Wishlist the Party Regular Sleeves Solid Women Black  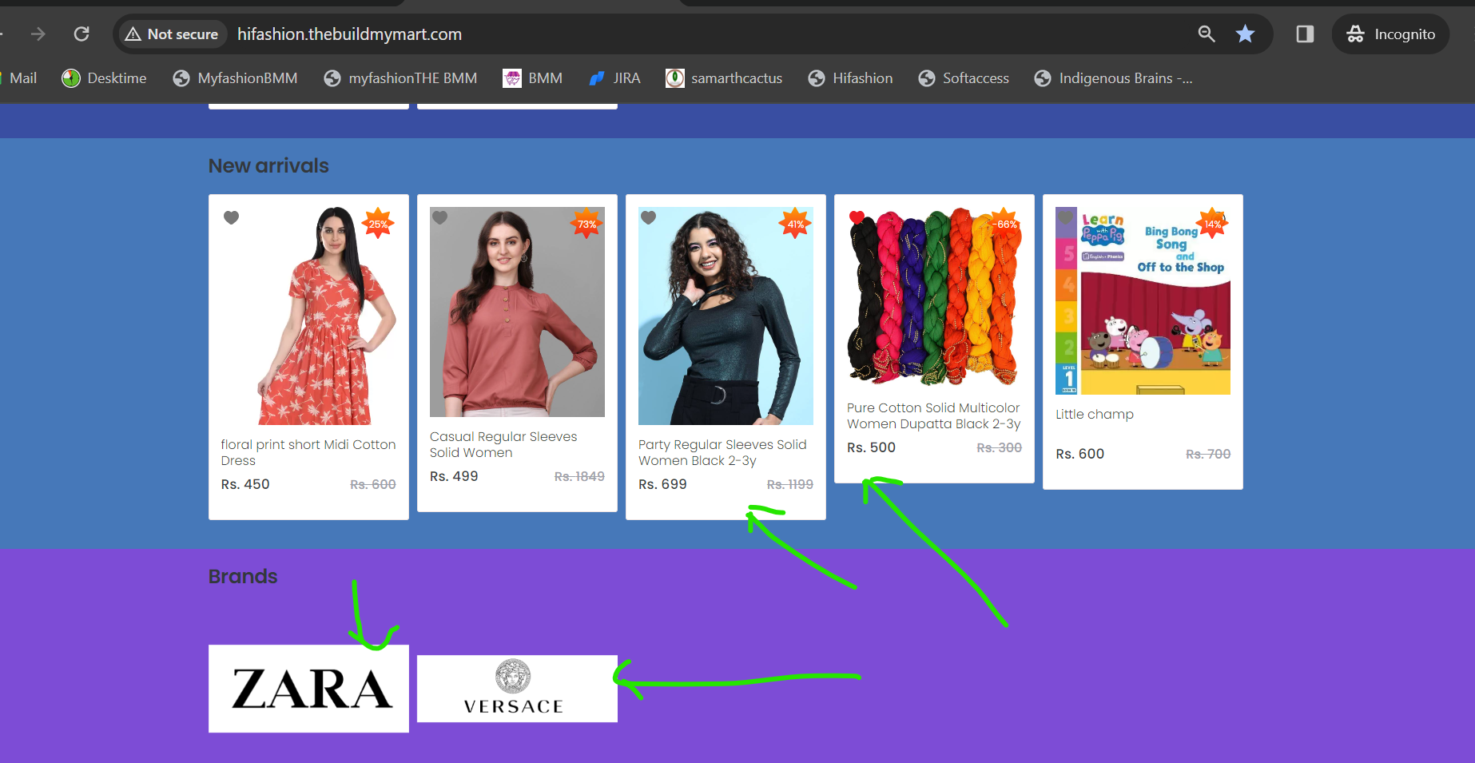coord(649,217)
